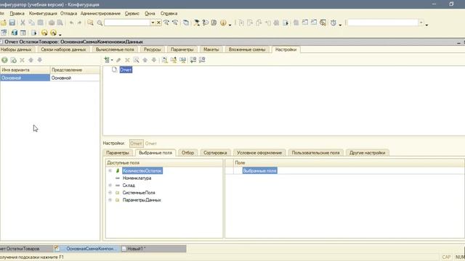
Task: Open the Администрирование menu
Action: pyautogui.click(x=100, y=13)
